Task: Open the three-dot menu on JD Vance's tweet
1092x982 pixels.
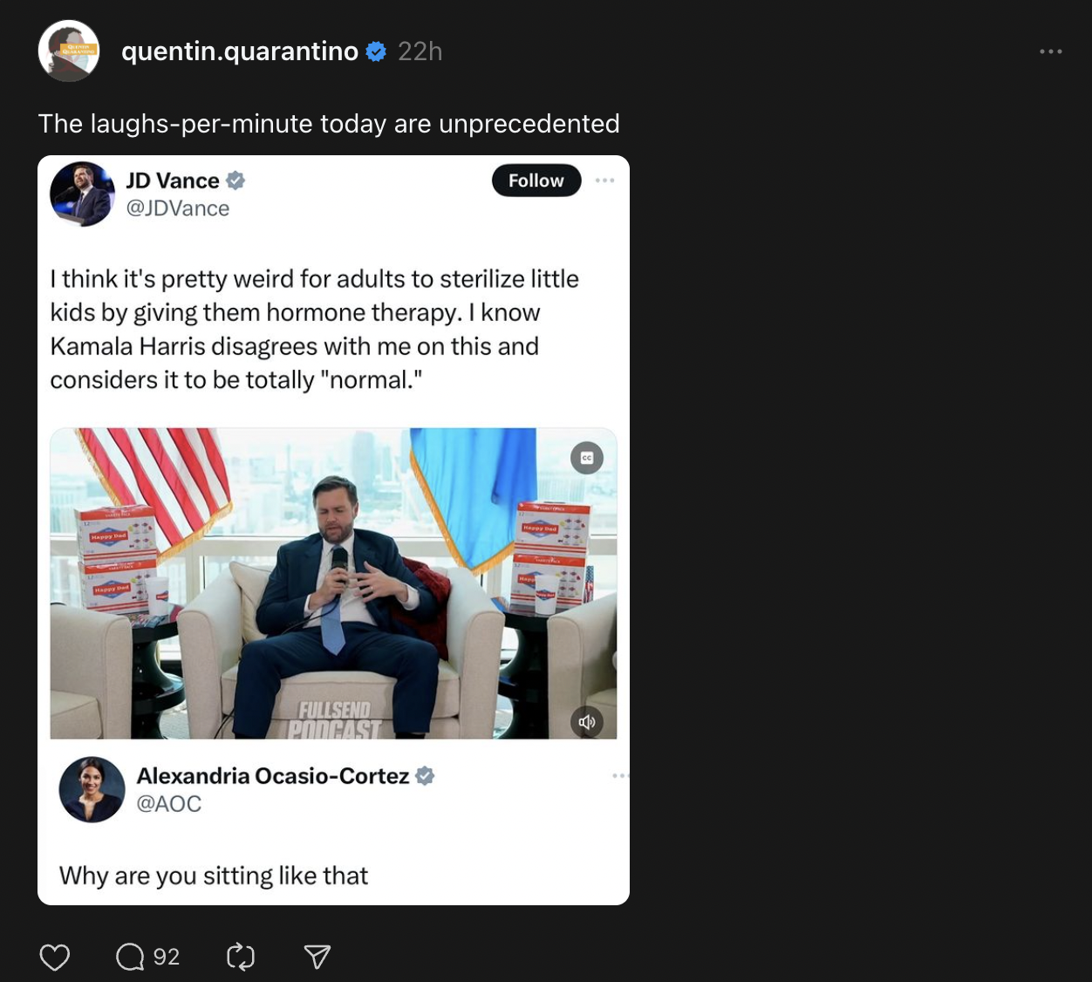Action: (604, 181)
